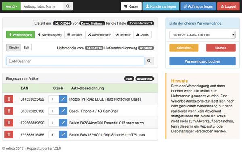Click Auftrag anlegen button
The height and width of the screenshot is (155, 242).
click(198, 6)
